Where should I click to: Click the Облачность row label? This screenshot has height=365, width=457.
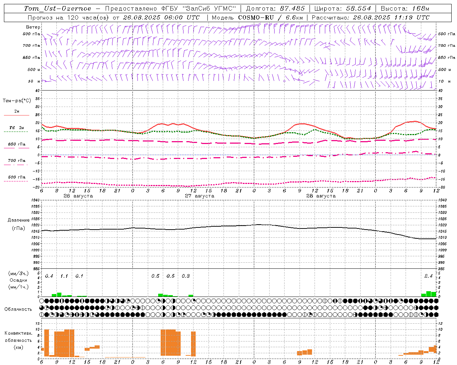pos(18,309)
